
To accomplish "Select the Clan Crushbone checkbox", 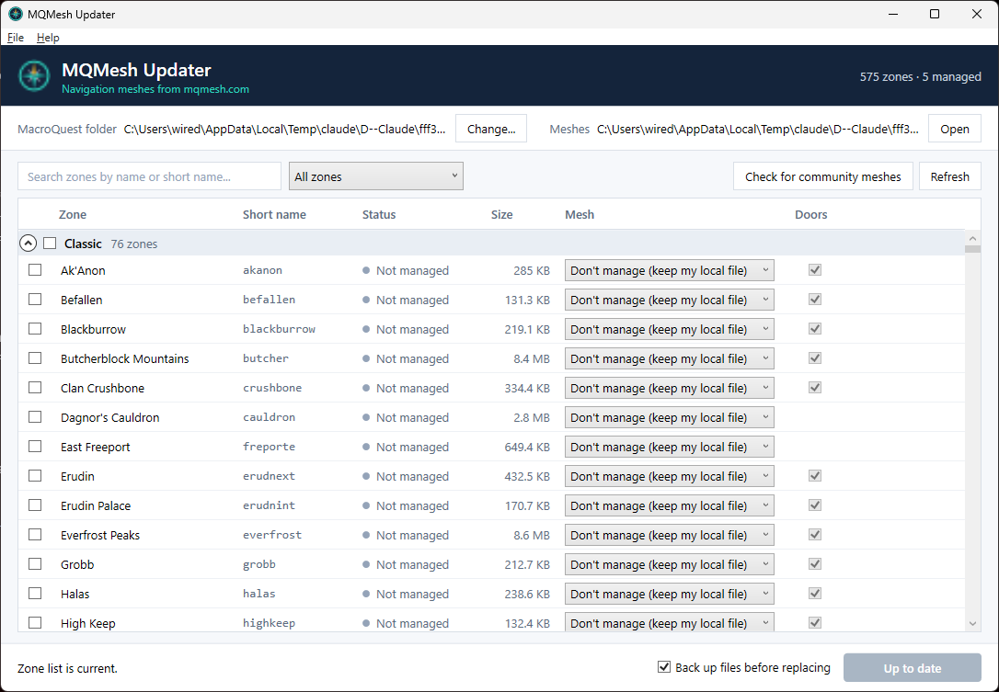I will [x=35, y=387].
